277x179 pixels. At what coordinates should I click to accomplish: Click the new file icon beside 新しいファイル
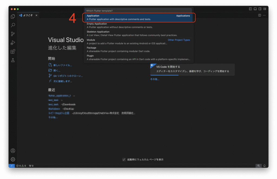[x=50, y=65]
